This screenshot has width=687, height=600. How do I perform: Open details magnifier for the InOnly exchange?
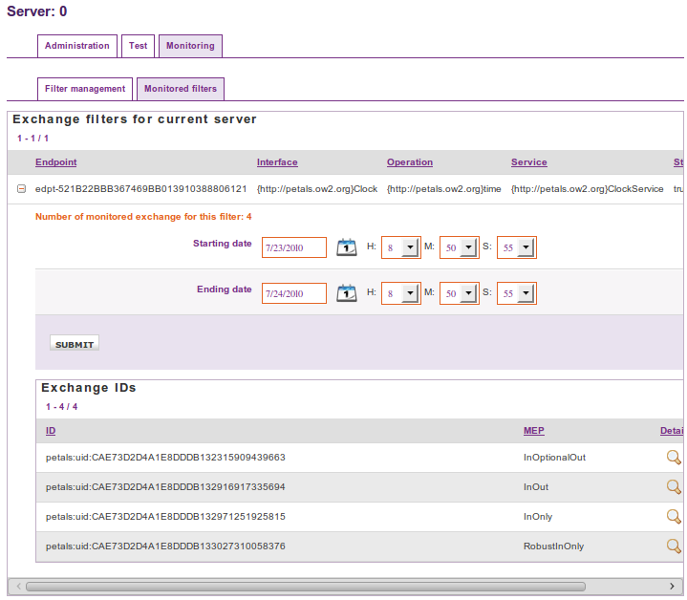pos(674,517)
